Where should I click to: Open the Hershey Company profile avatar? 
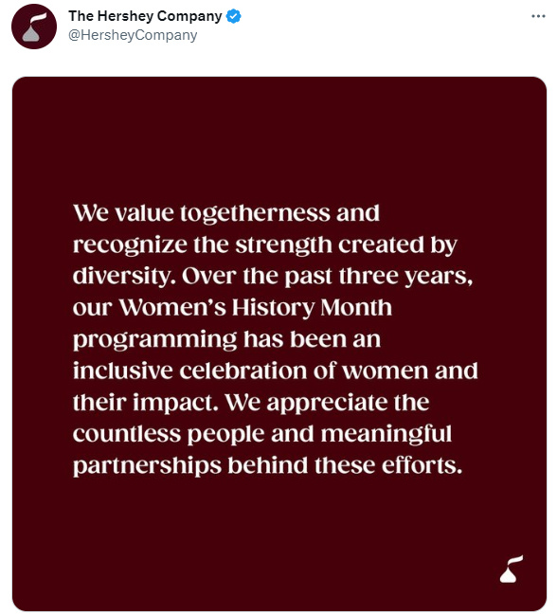point(34,27)
